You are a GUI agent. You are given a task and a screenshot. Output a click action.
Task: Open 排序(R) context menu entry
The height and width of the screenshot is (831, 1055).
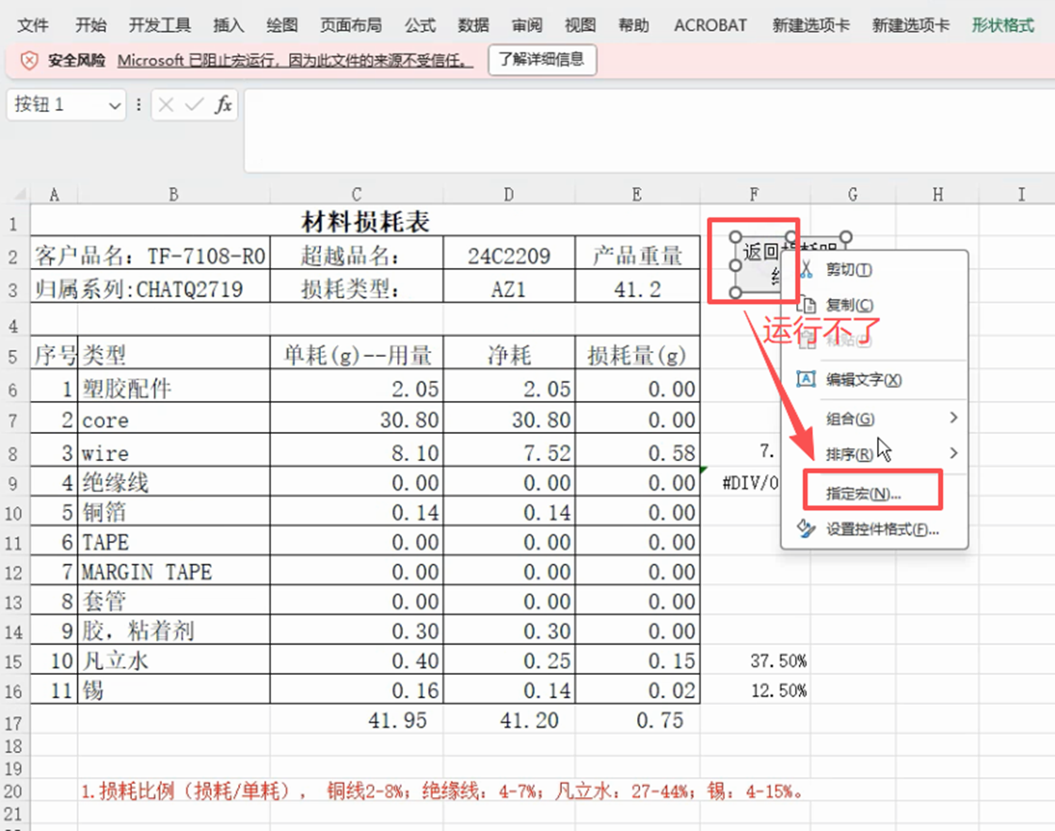850,455
